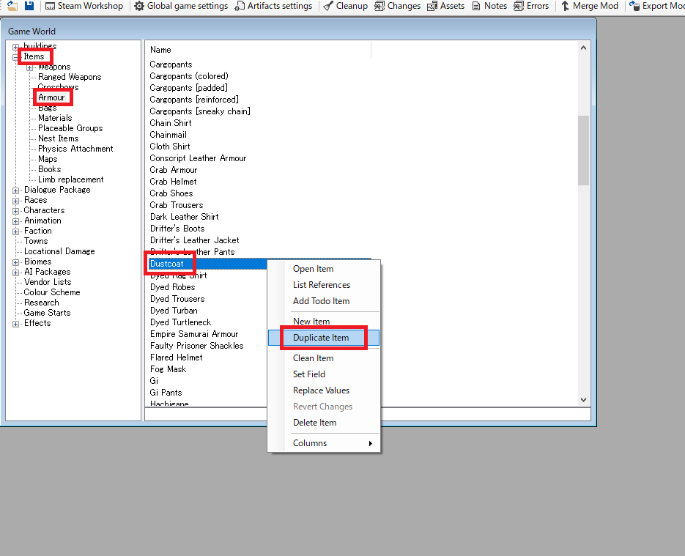Select Armour in the tree
Viewport: 685px width, 556px height.
[x=51, y=97]
